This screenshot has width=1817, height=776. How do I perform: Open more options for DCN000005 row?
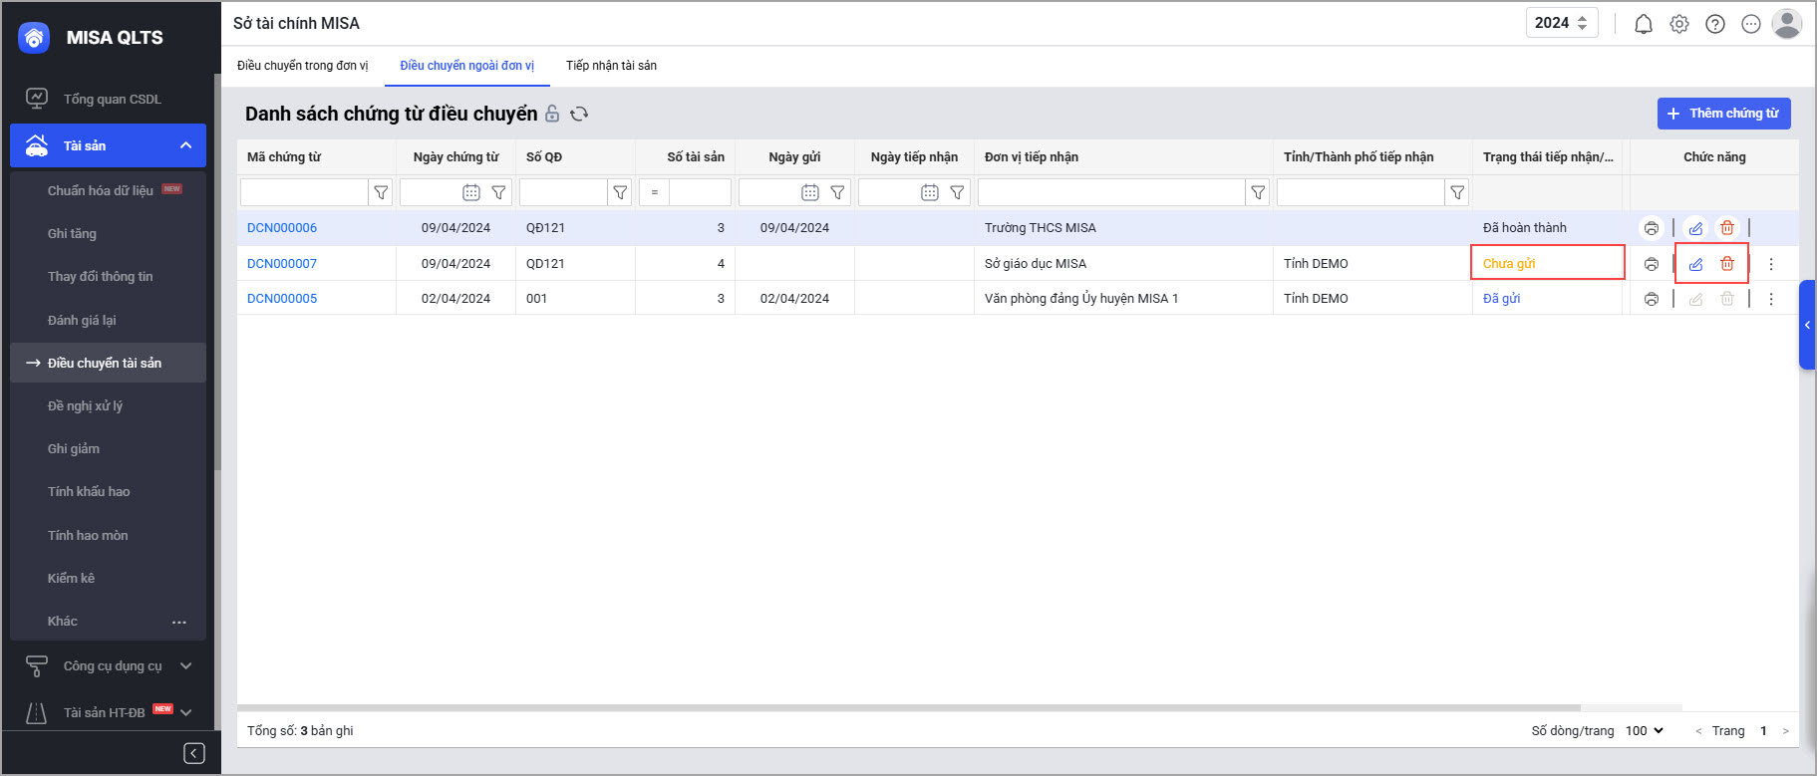tap(1771, 299)
